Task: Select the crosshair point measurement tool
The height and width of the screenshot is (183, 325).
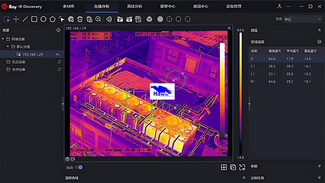Action: (16, 19)
